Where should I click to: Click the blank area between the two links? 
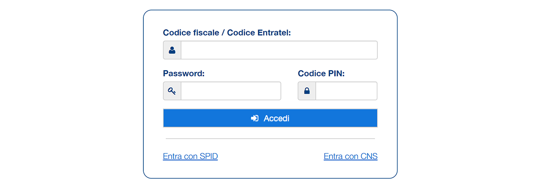point(270,157)
